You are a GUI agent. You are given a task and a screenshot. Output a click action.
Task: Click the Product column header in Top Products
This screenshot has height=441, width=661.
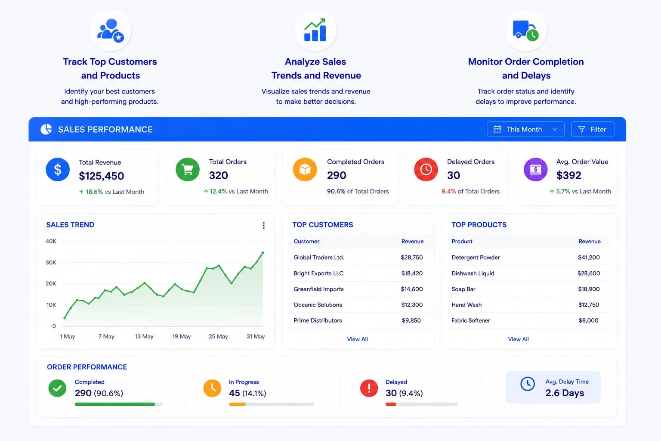(462, 242)
